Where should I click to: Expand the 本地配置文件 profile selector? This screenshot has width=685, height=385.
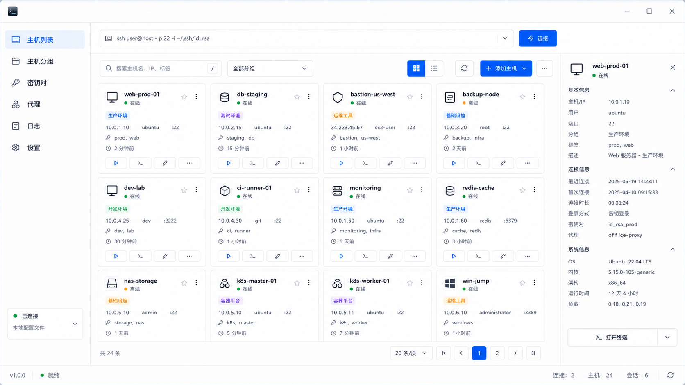pos(45,324)
